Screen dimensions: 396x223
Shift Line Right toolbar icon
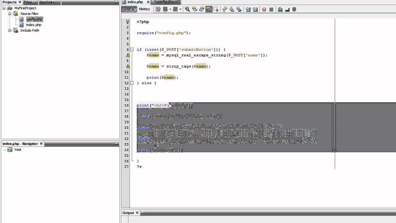coord(255,9)
